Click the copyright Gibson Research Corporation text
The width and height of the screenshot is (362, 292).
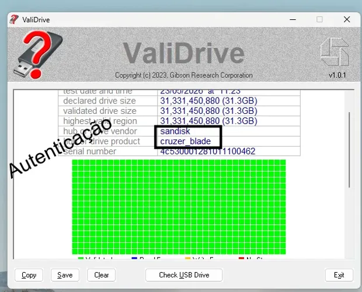(x=184, y=75)
